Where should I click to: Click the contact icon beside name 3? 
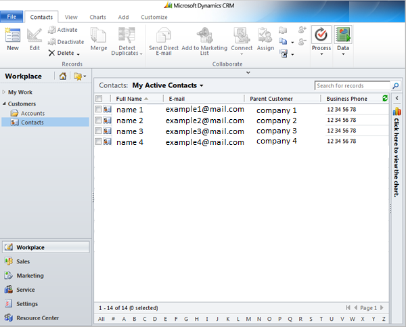[x=107, y=131]
